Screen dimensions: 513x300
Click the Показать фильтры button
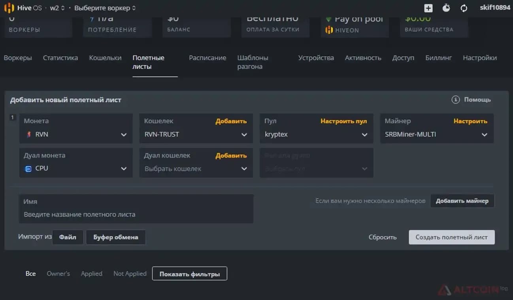pos(190,274)
